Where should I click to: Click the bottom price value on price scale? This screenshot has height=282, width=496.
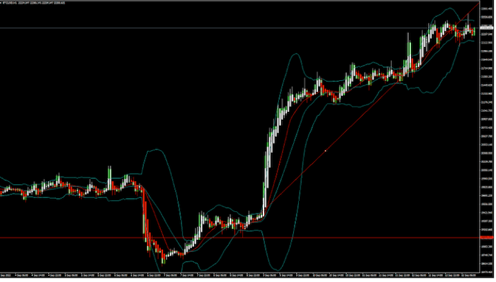486,272
